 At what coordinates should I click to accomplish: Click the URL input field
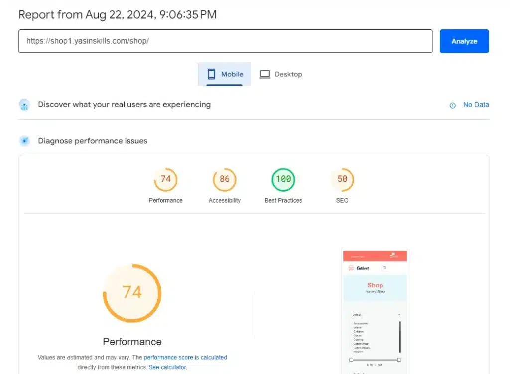click(225, 41)
